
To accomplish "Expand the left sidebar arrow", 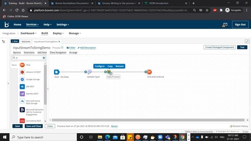I will tap(8, 83).
